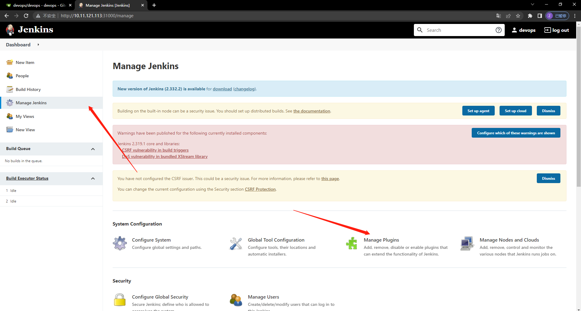Dismiss the CSRF issuer warning
The image size is (581, 311).
click(549, 178)
